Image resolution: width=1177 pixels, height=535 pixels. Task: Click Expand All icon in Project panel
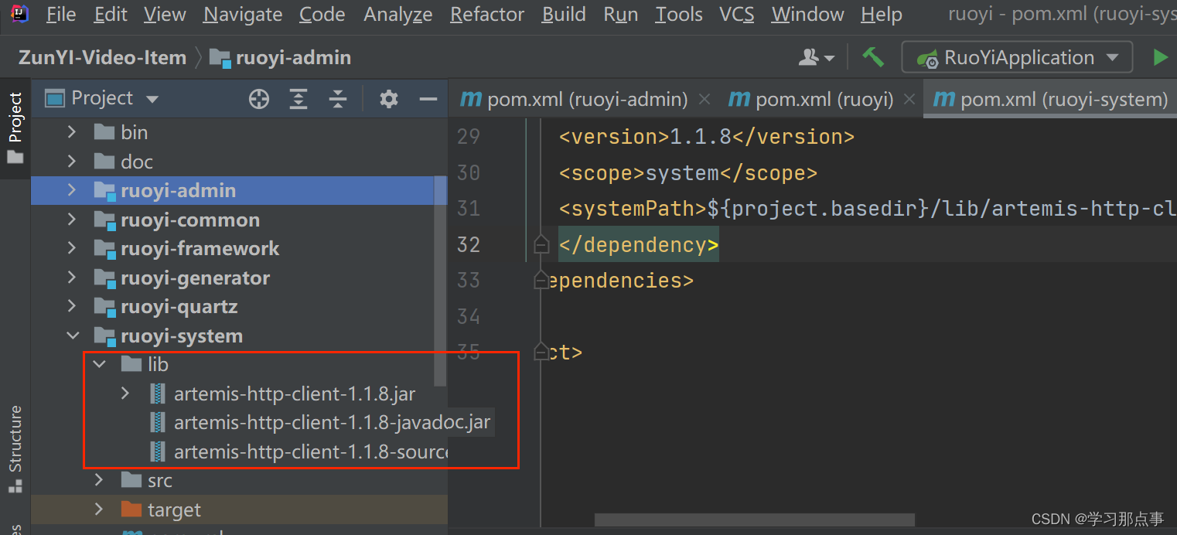click(299, 98)
